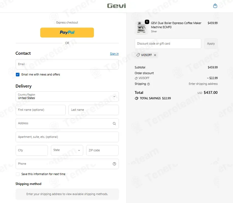Click the shipping info question icon
233x203 pixels.
pos(148,84)
